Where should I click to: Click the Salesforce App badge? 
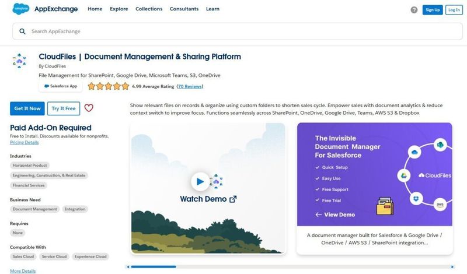61,86
